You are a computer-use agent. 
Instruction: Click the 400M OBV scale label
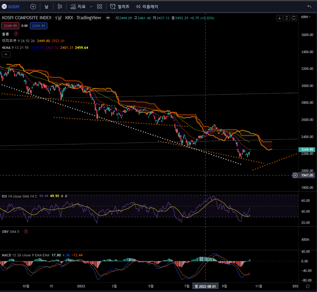coord(305,240)
